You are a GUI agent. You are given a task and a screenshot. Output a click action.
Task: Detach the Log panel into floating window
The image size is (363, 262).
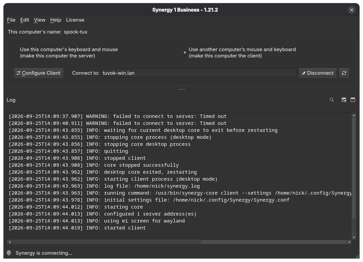click(x=344, y=100)
